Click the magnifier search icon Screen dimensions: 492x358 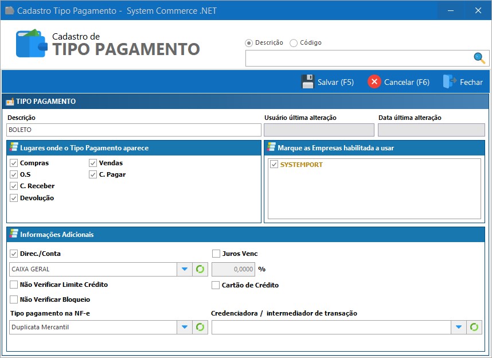pos(479,58)
